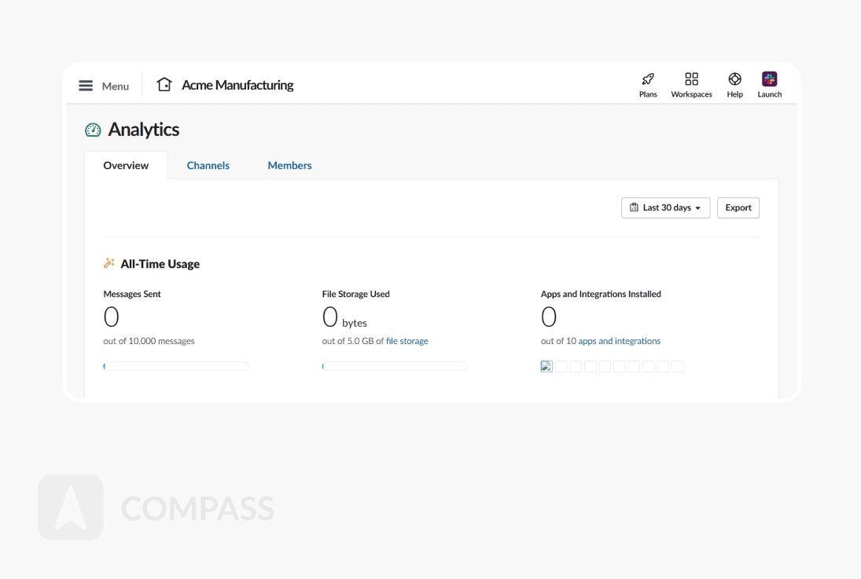Click the All-Time Usage wand icon
Image resolution: width=861 pixels, height=579 pixels.
coord(109,263)
